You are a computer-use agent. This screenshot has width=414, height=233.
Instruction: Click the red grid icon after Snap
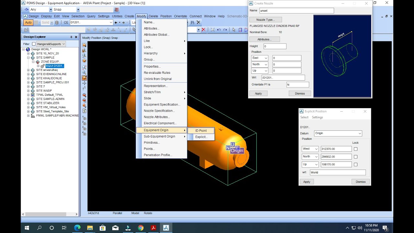pyautogui.click(x=116, y=10)
